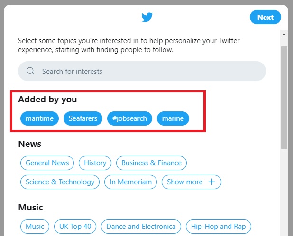Remove the #jobsearch topic chip
The height and width of the screenshot is (236, 293).
129,118
